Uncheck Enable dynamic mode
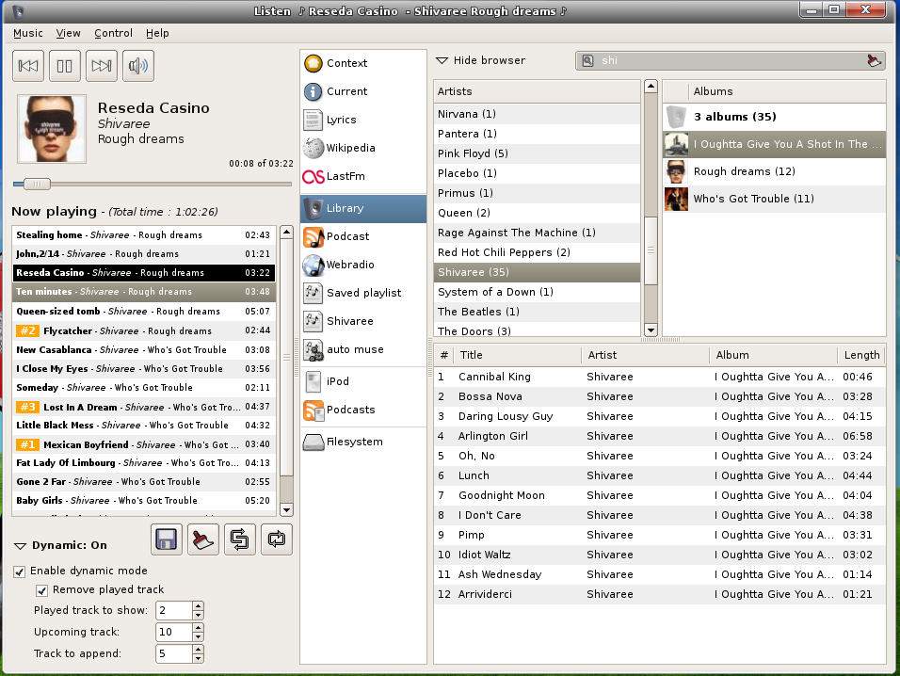This screenshot has width=900, height=676. [x=20, y=571]
